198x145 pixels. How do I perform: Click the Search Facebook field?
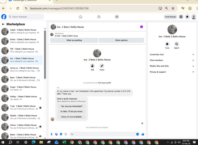click(26, 17)
